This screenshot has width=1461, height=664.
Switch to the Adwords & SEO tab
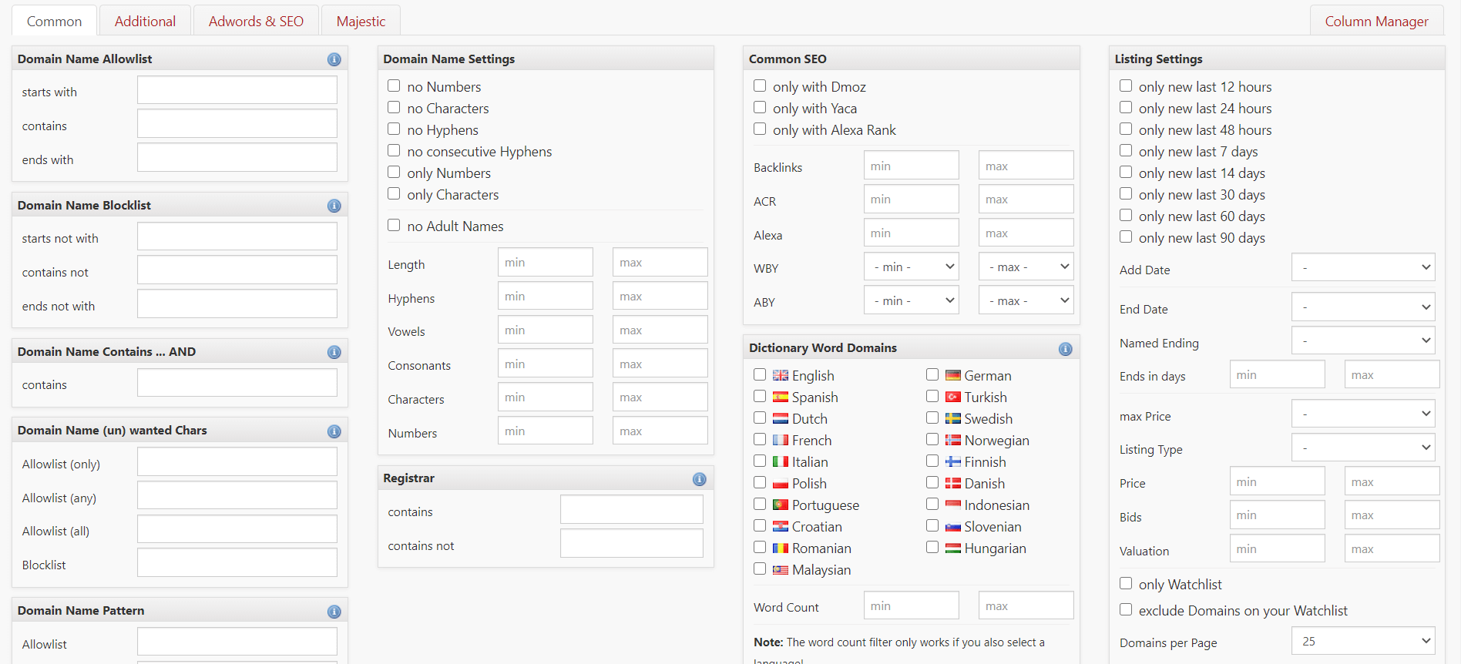(x=256, y=22)
